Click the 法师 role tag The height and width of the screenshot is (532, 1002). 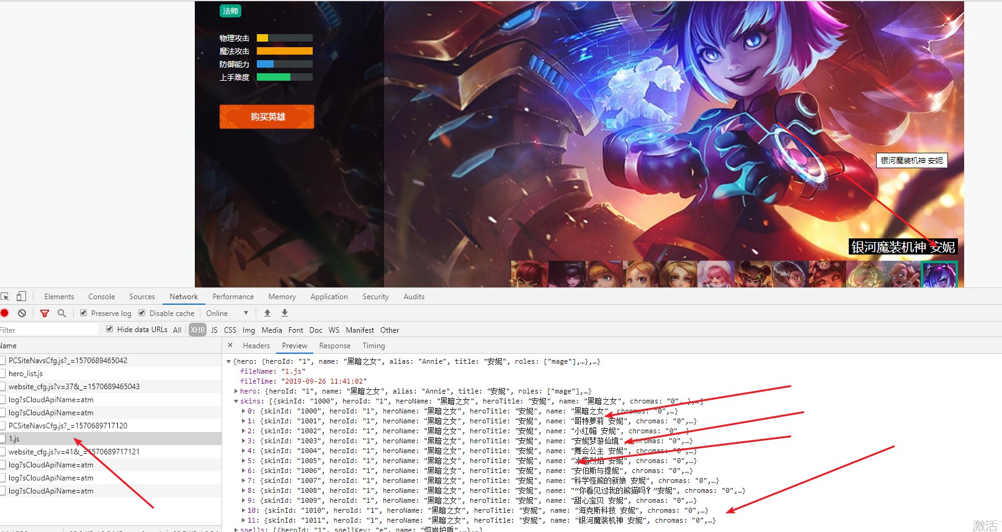[x=230, y=11]
